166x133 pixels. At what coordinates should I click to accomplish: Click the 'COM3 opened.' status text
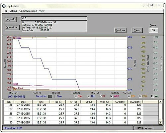(144, 128)
